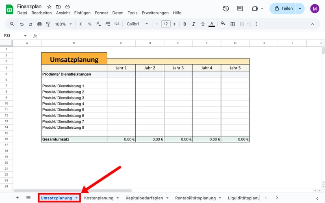Toggle bold formatting
Image resolution: width=325 pixels, height=203 pixels.
(x=184, y=24)
